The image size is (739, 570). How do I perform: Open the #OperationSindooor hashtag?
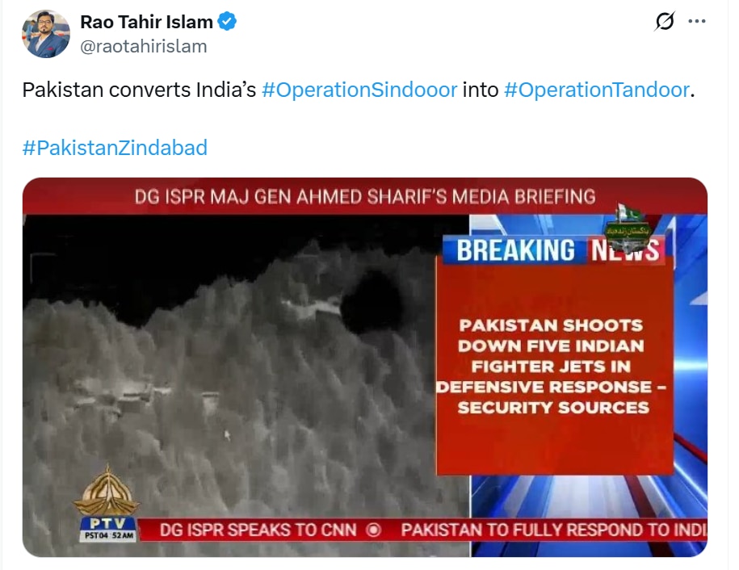pos(359,90)
